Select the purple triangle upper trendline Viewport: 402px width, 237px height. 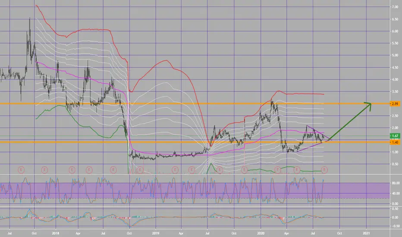pos(319,132)
